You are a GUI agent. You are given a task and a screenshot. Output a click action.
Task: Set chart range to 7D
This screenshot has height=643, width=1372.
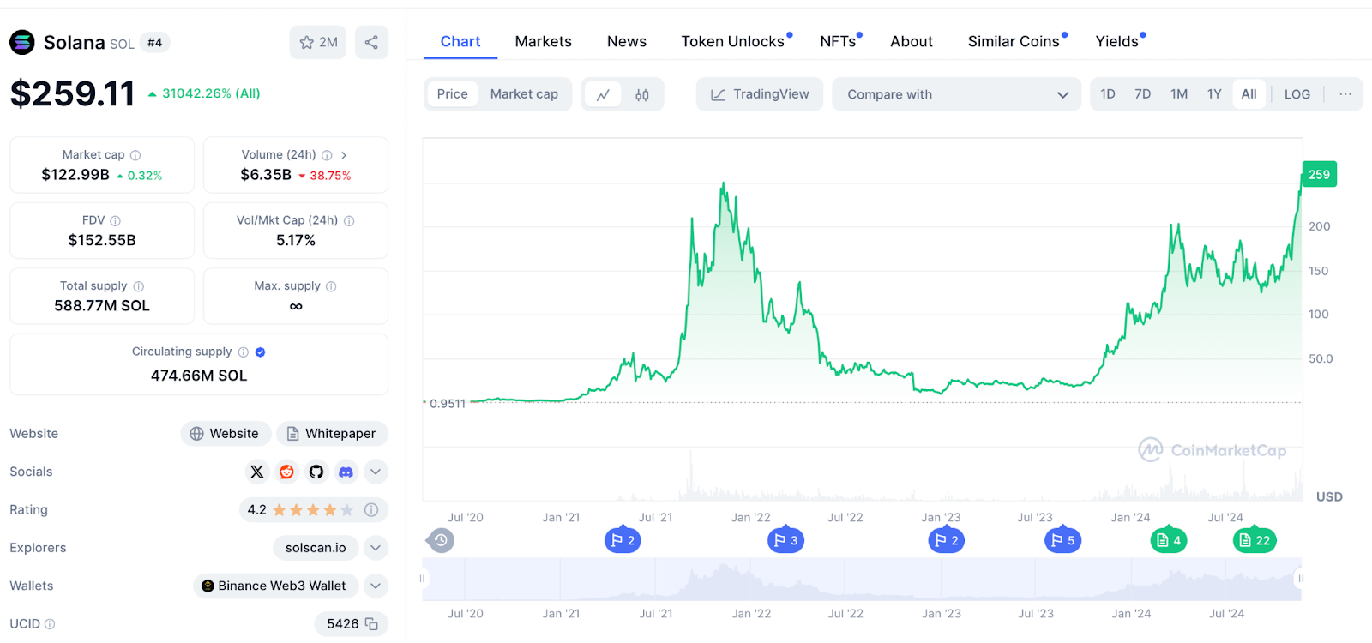coord(1143,94)
